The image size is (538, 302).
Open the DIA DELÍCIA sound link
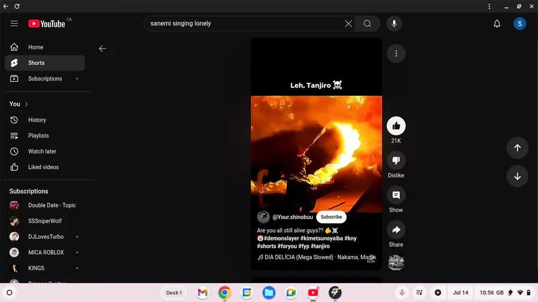click(x=317, y=257)
